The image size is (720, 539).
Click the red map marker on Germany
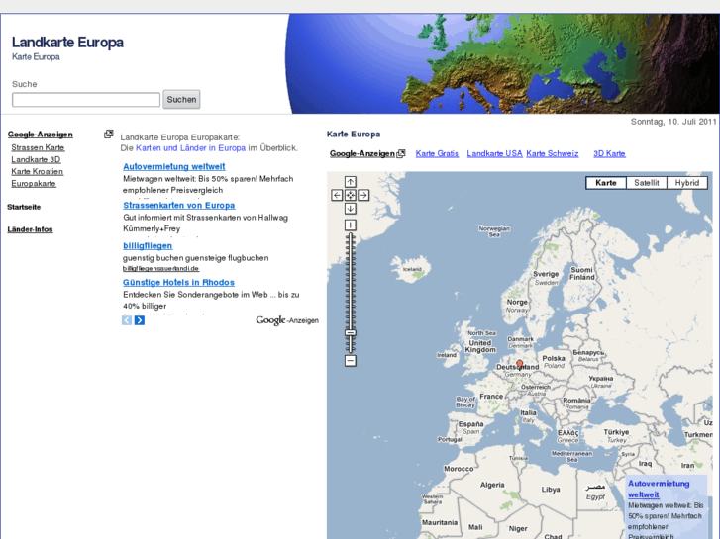point(519,364)
